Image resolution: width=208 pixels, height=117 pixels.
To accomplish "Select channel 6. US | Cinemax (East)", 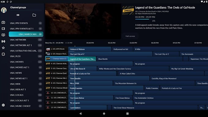I will 57,73.
